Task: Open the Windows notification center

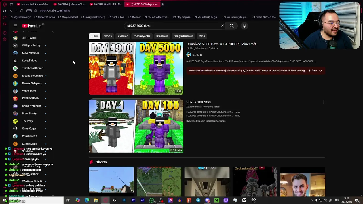Action: (x=357, y=200)
